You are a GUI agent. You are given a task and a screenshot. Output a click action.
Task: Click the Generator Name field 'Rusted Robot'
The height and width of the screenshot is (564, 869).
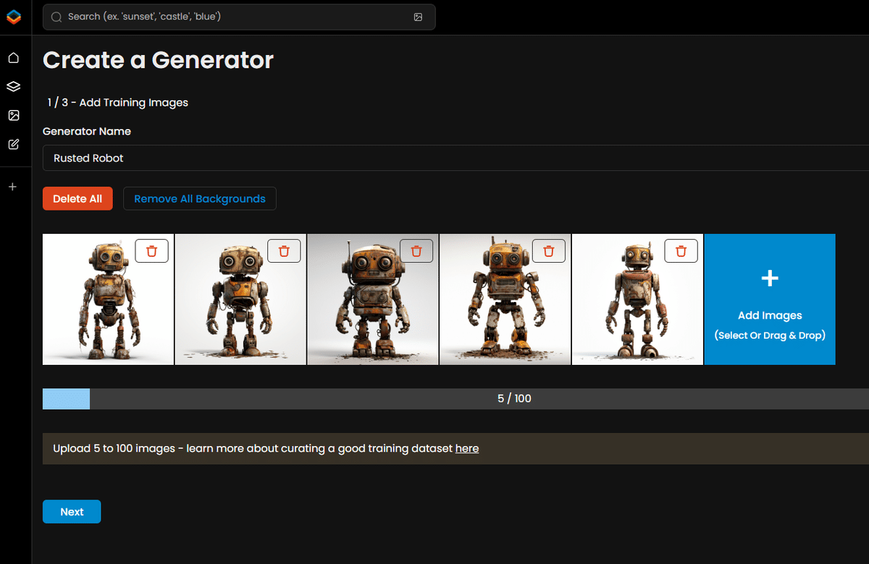tap(456, 158)
